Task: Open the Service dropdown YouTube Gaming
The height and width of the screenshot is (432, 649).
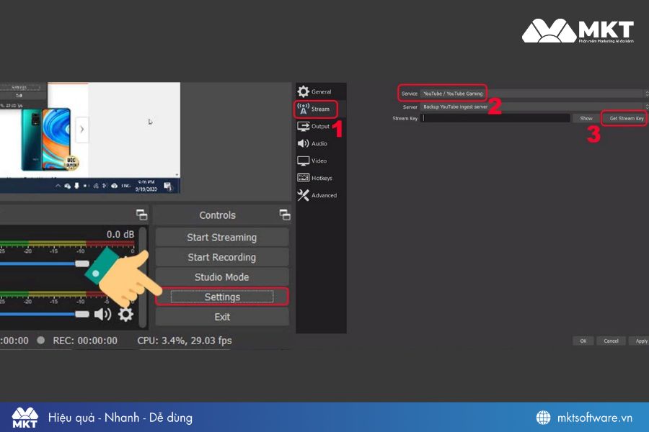Action: tap(534, 94)
